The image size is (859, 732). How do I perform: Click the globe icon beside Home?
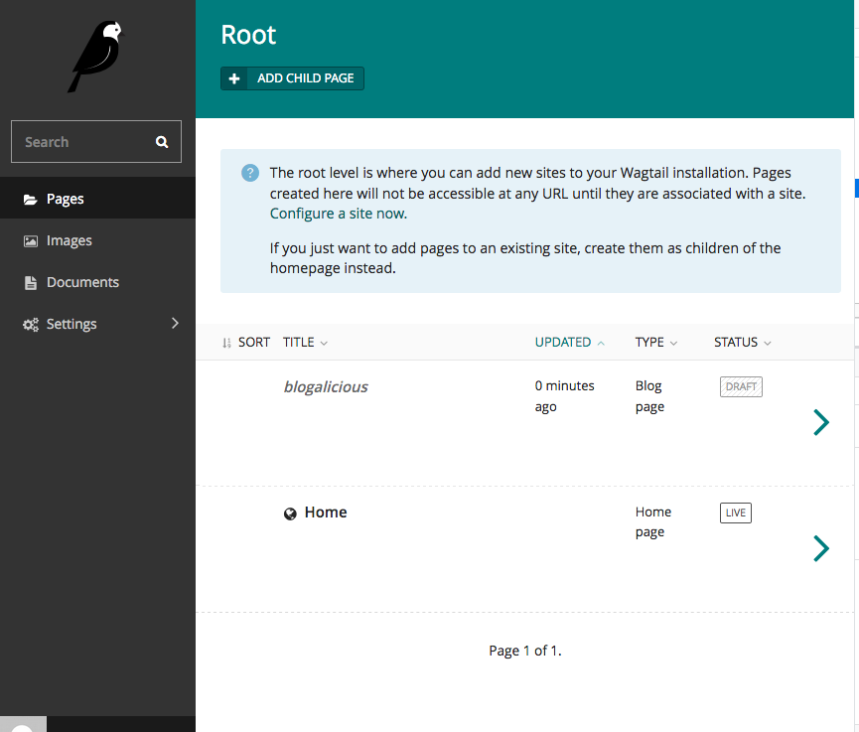point(290,513)
